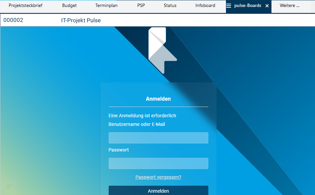Click the Eine Anmeldung ist erforderlich notice

[142, 116]
